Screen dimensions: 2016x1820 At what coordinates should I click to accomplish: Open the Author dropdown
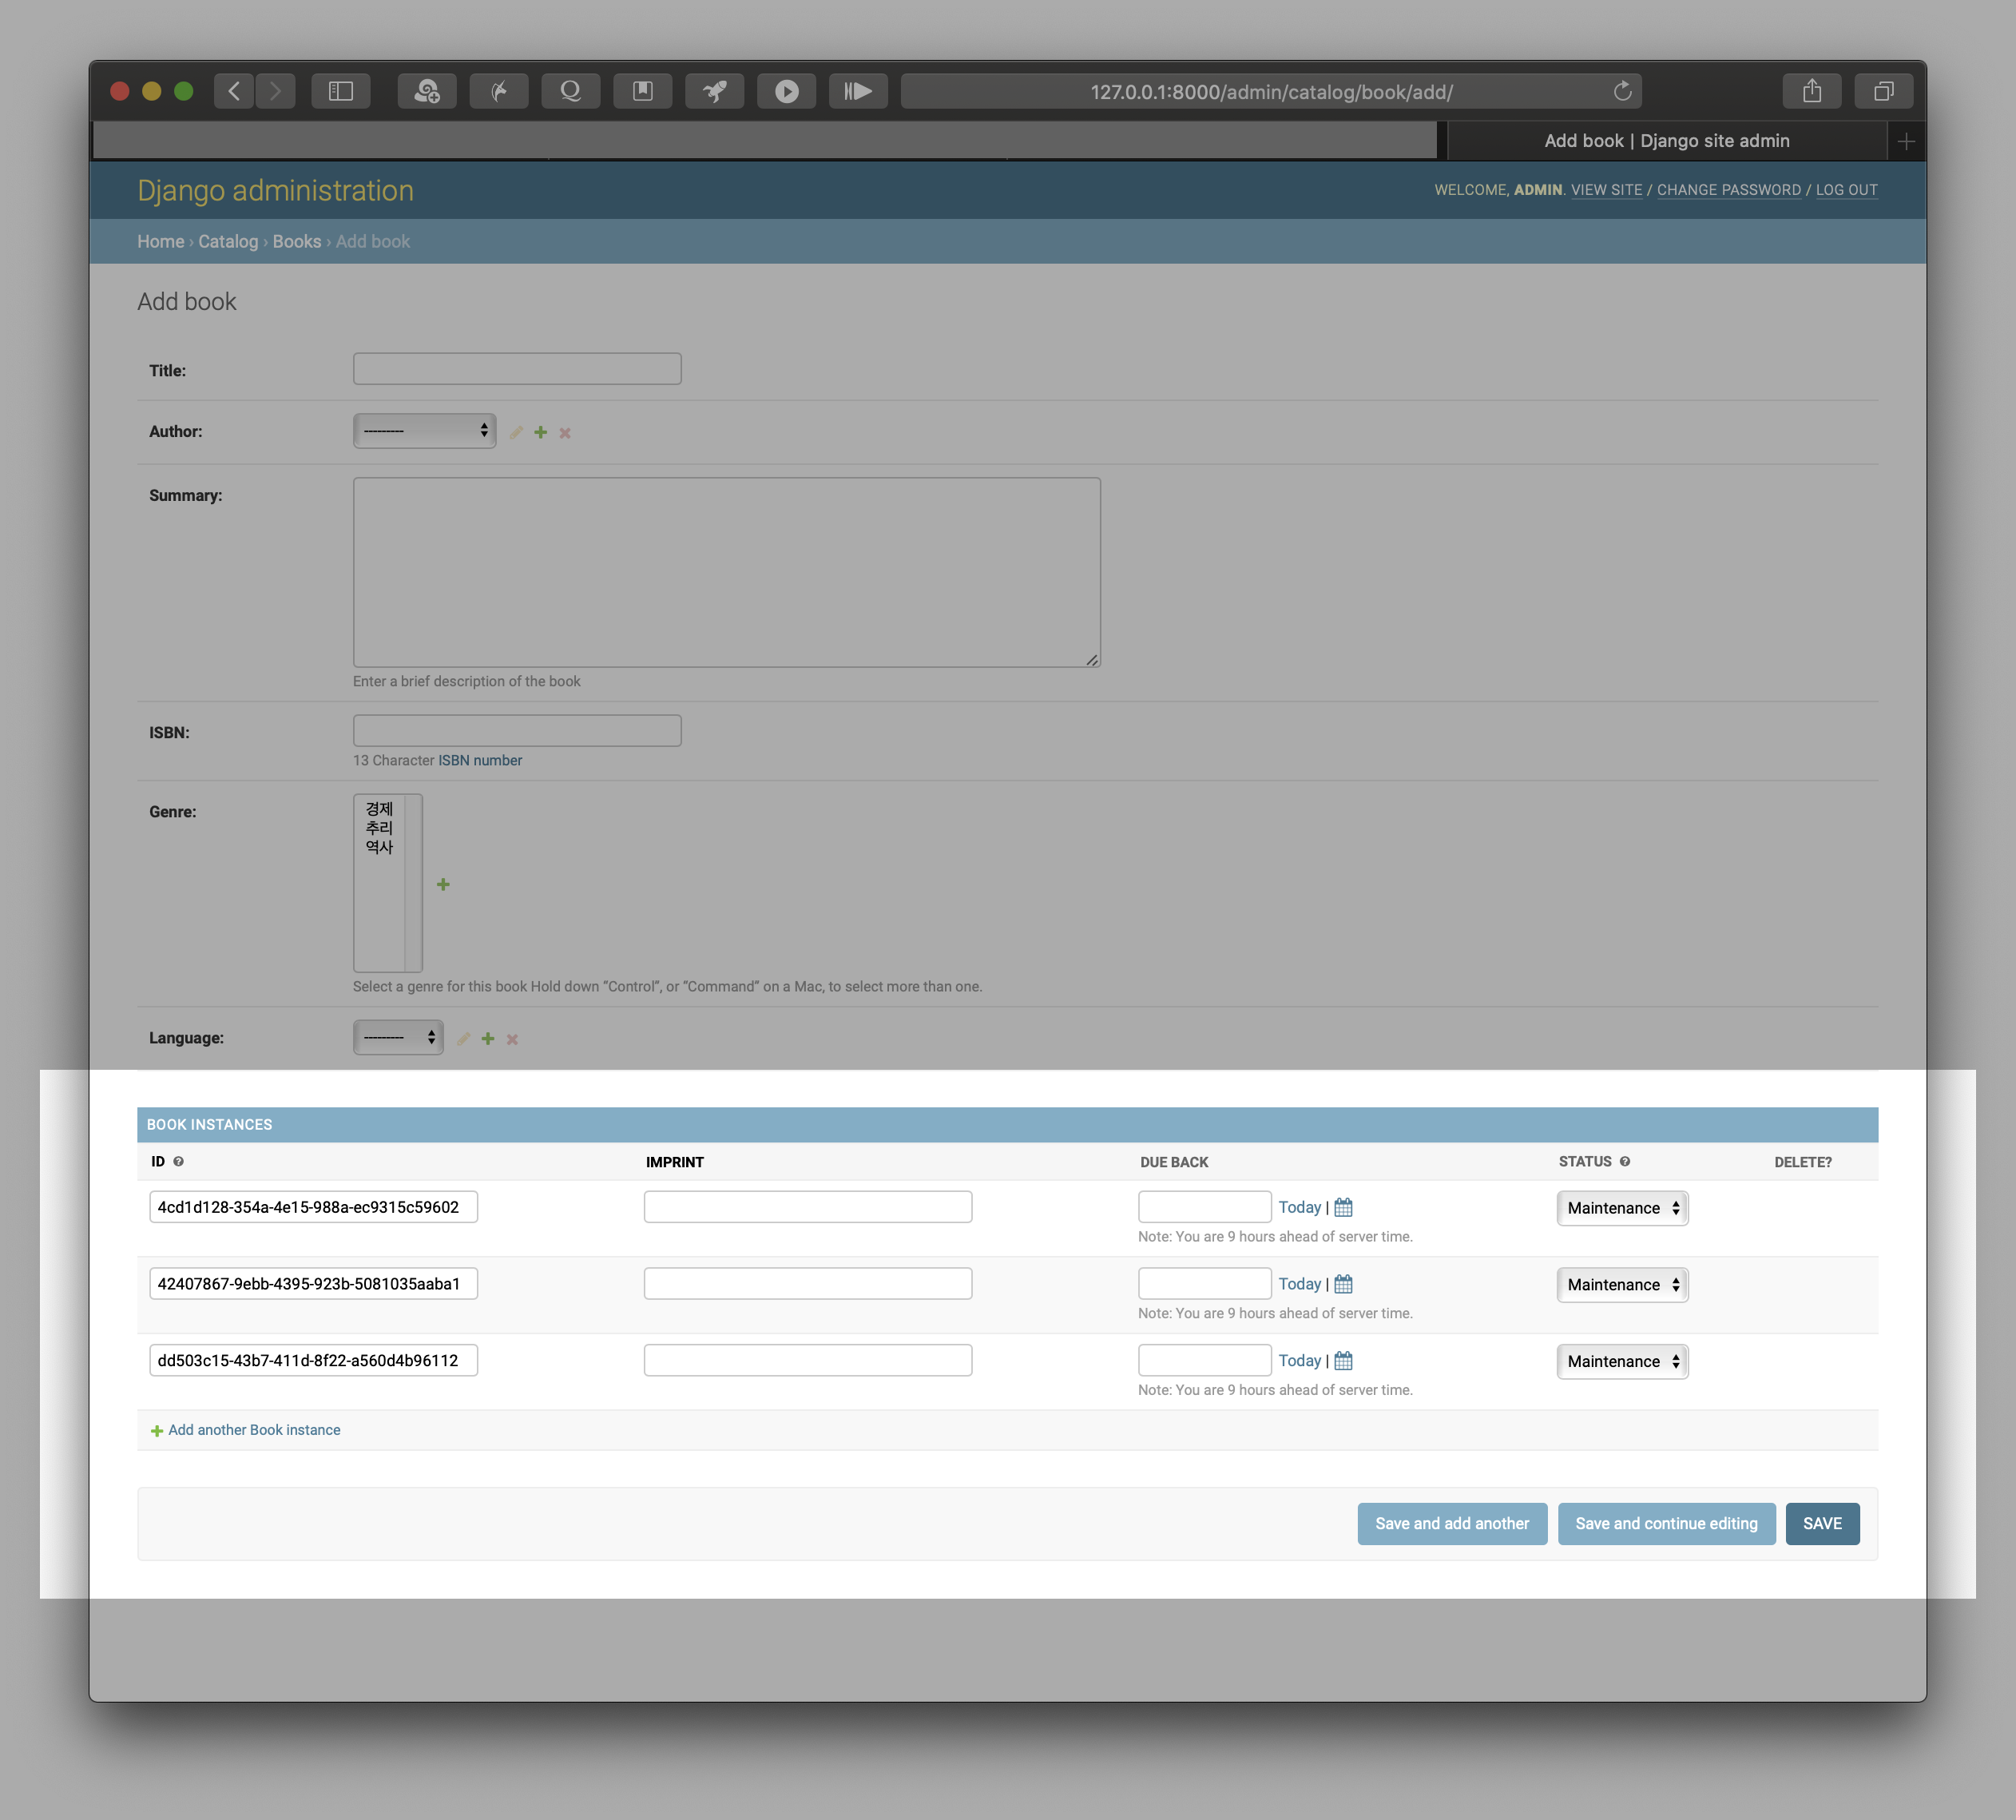(425, 431)
